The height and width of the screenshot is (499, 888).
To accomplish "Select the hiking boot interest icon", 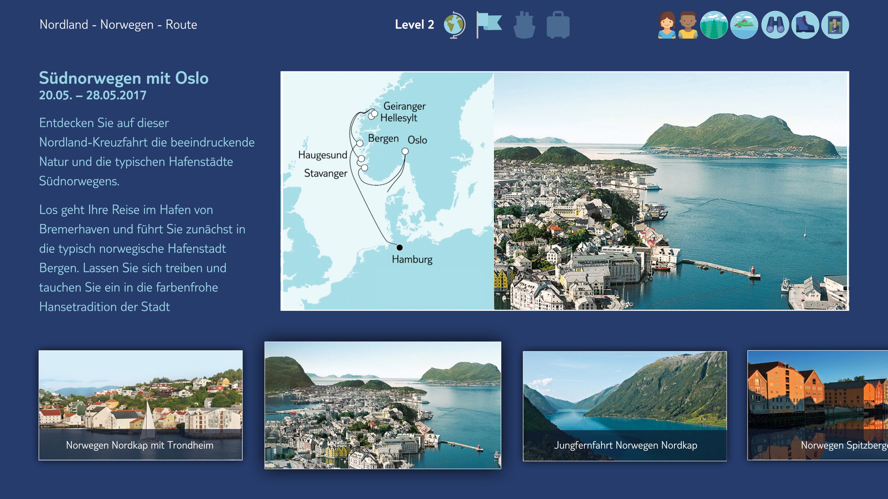I will click(805, 25).
